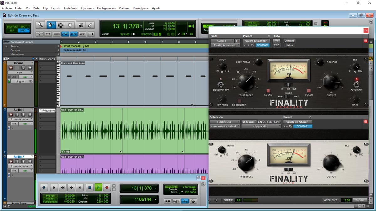Viewport: 376px width, 211px height.
Task: Open the Marketplace menu
Action: coord(141,8)
